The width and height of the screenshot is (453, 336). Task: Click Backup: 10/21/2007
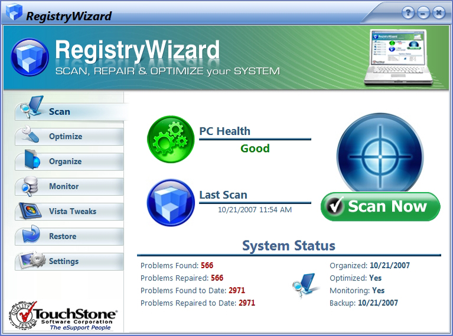[x=363, y=303]
